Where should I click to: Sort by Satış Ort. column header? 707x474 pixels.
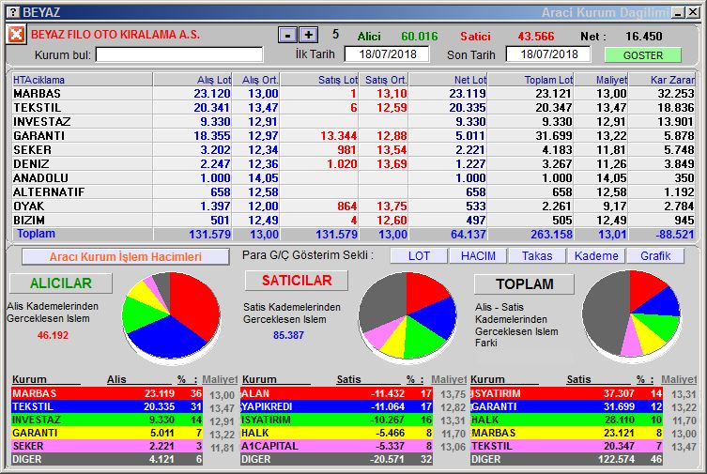point(384,80)
